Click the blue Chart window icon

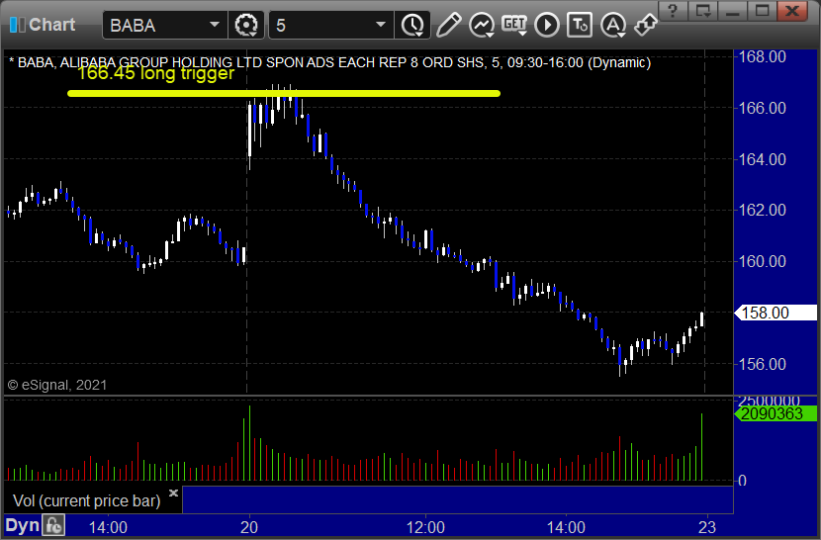click(17, 25)
